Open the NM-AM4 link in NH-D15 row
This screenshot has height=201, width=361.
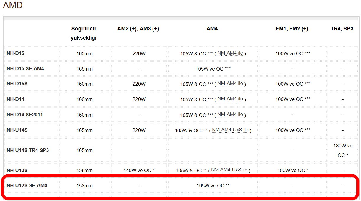[230, 53]
